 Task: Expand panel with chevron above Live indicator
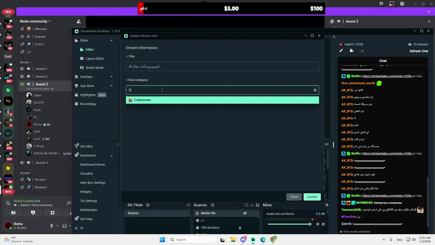tap(334, 37)
